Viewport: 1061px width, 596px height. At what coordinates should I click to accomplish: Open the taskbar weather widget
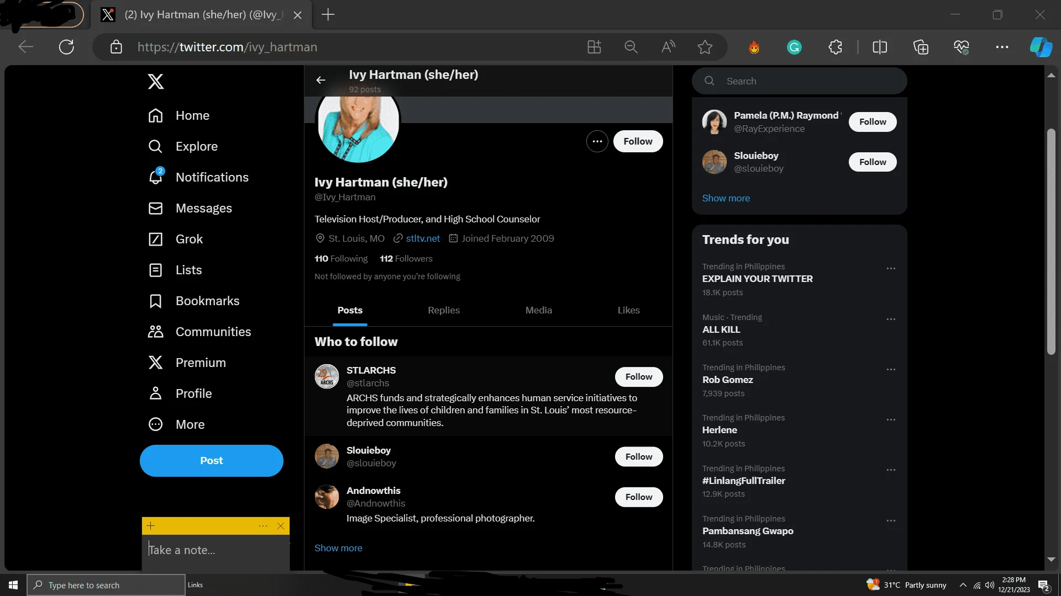pyautogui.click(x=906, y=585)
